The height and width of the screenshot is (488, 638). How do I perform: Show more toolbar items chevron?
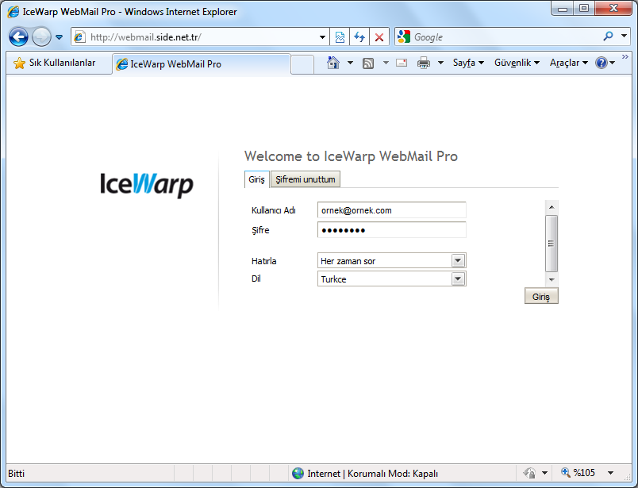(x=625, y=57)
